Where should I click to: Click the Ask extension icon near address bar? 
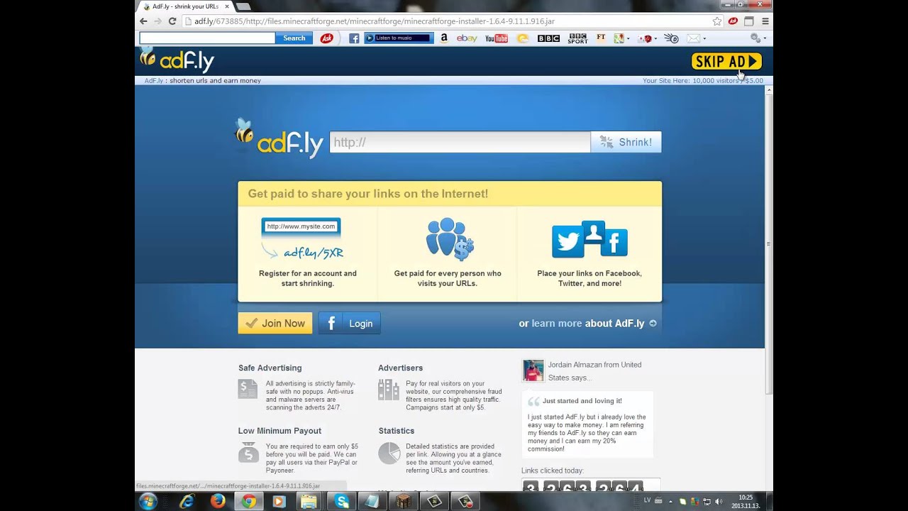pyautogui.click(x=733, y=21)
